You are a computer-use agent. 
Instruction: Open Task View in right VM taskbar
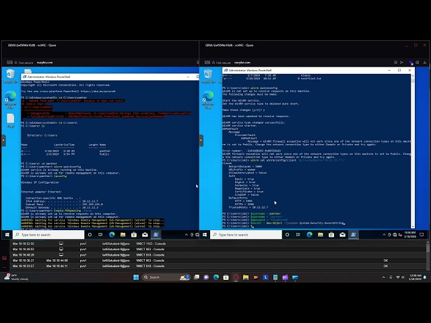pyautogui.click(x=298, y=235)
